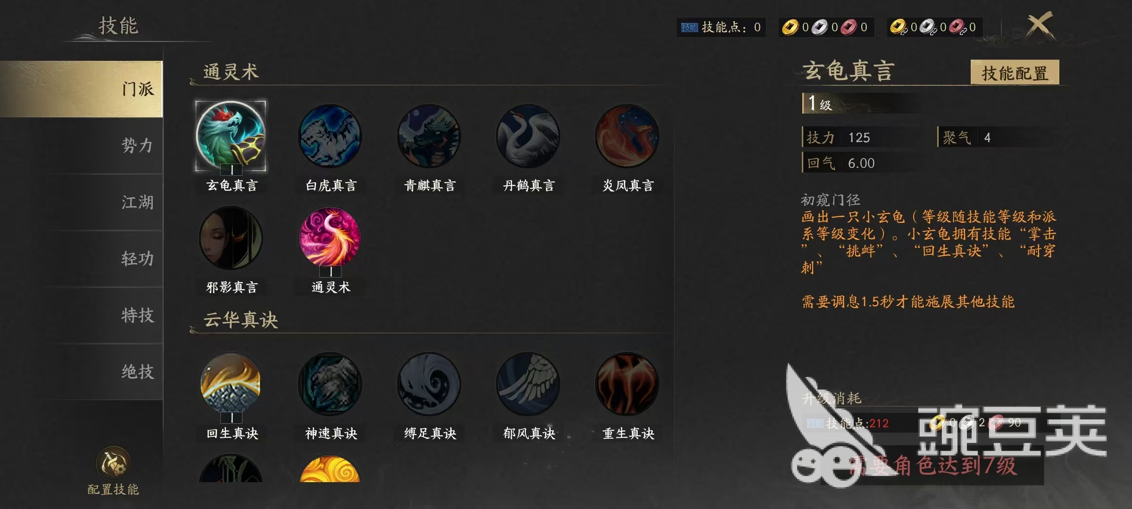Click the 技能配置 button
The height and width of the screenshot is (509, 1132).
pyautogui.click(x=1015, y=73)
